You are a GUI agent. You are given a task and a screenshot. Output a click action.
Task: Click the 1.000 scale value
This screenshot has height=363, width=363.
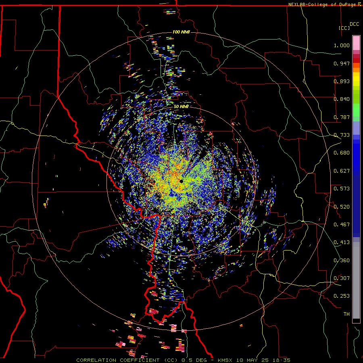(342, 45)
